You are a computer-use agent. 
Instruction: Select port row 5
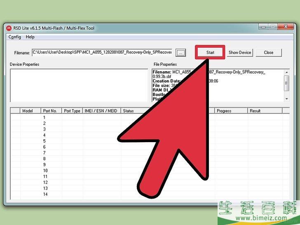[150, 141]
